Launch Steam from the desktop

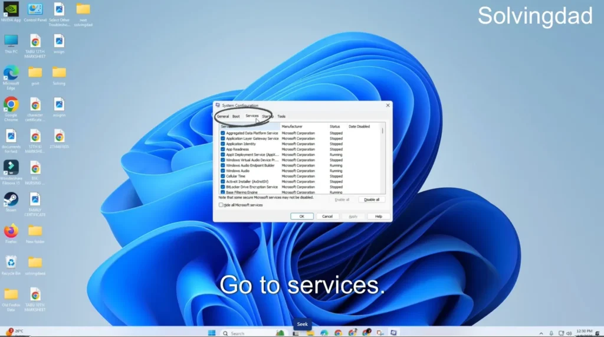pyautogui.click(x=11, y=202)
